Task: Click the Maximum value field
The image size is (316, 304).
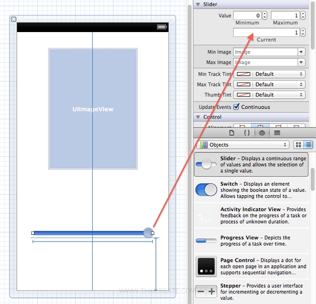Action: click(x=285, y=15)
